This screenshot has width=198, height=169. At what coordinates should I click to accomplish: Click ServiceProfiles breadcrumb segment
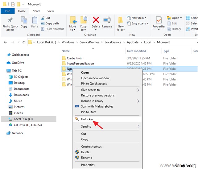89,42
